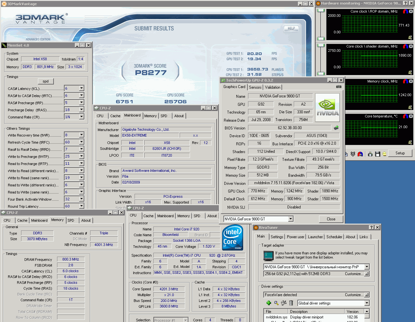
Task: Click NVIDIA logo in GPU-Z
Action: coord(327,108)
